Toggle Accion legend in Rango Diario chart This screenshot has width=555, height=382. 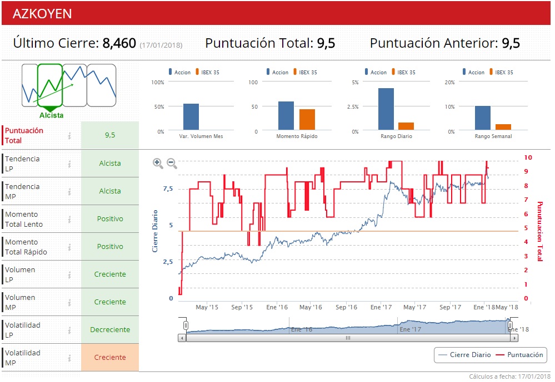pyautogui.click(x=376, y=72)
